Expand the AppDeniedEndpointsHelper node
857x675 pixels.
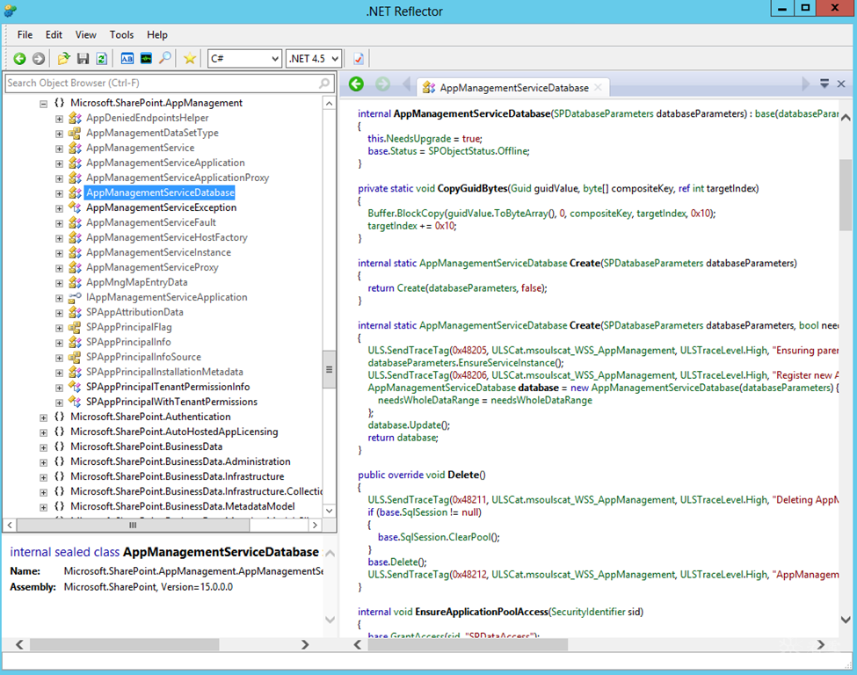coord(59,119)
